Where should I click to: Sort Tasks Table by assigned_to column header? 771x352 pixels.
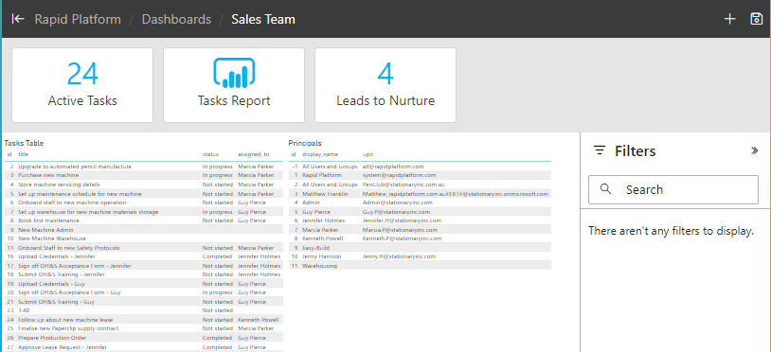click(x=253, y=154)
